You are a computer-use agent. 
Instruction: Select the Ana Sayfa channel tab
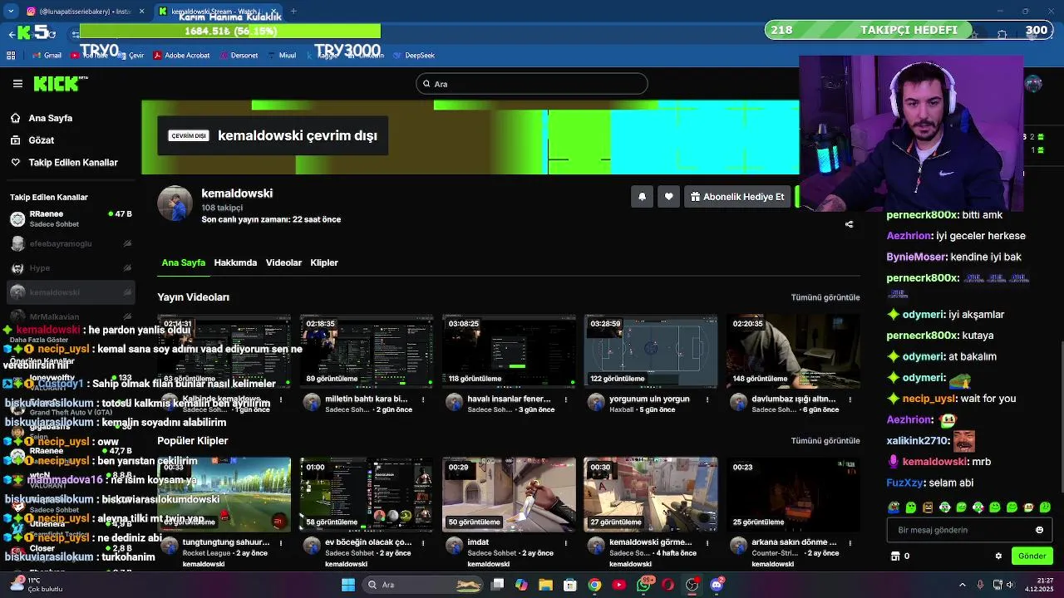pyautogui.click(x=183, y=262)
